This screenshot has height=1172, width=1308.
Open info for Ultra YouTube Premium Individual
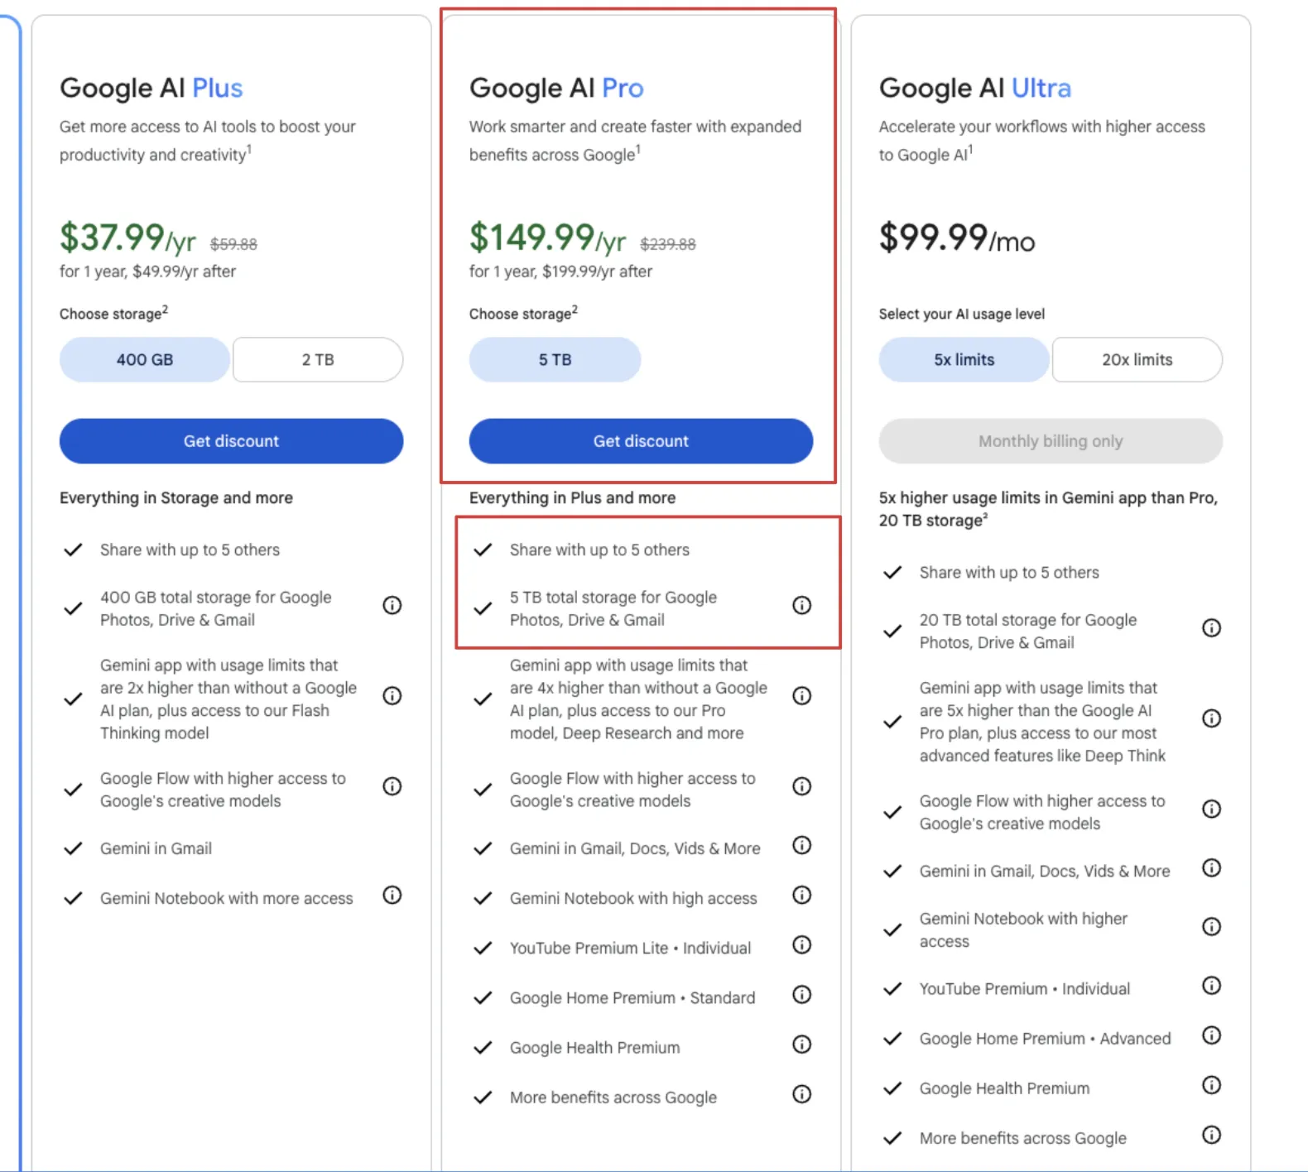click(x=1211, y=986)
